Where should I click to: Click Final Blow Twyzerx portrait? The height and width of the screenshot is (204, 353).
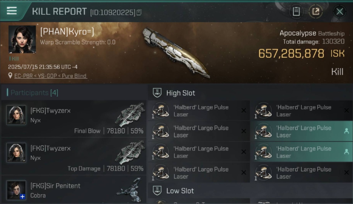16,115
